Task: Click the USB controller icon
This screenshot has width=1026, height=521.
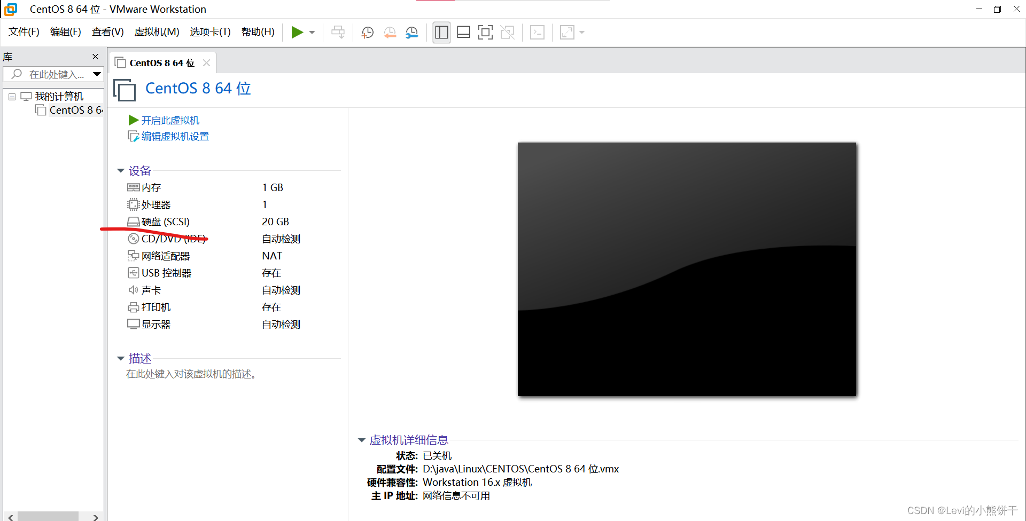Action: tap(133, 273)
